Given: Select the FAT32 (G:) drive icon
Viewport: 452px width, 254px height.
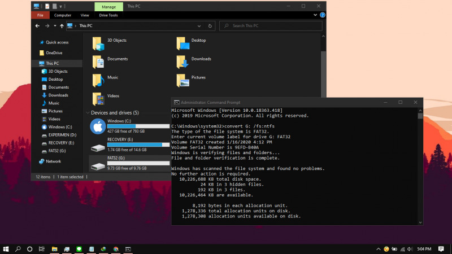Looking at the screenshot, I should coord(98,167).
